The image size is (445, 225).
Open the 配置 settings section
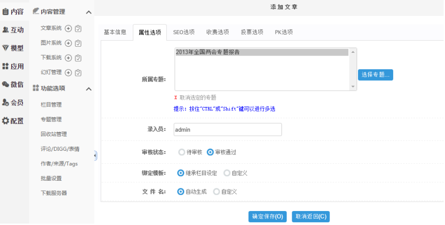(13, 121)
